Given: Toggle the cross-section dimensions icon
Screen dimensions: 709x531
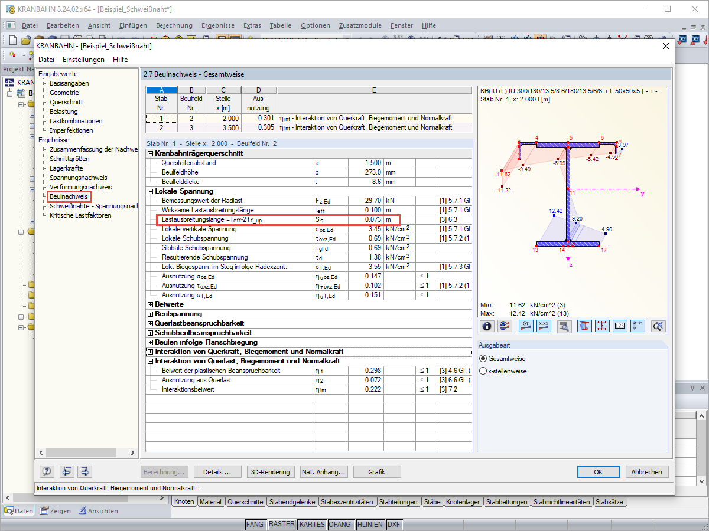Looking at the screenshot, I should coord(603,326).
